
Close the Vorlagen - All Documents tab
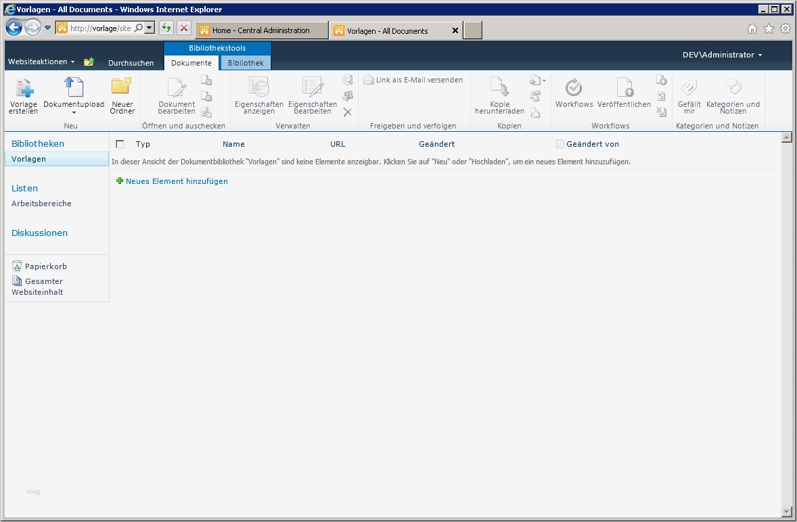455,31
